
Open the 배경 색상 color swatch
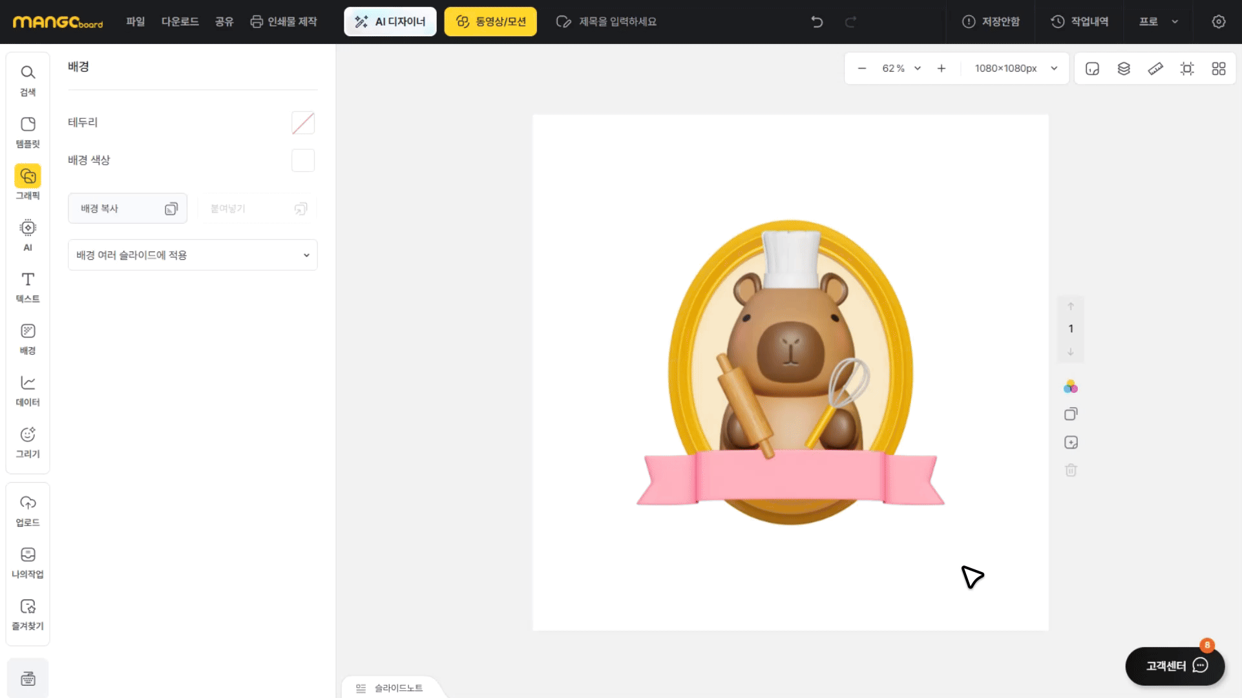coord(302,160)
